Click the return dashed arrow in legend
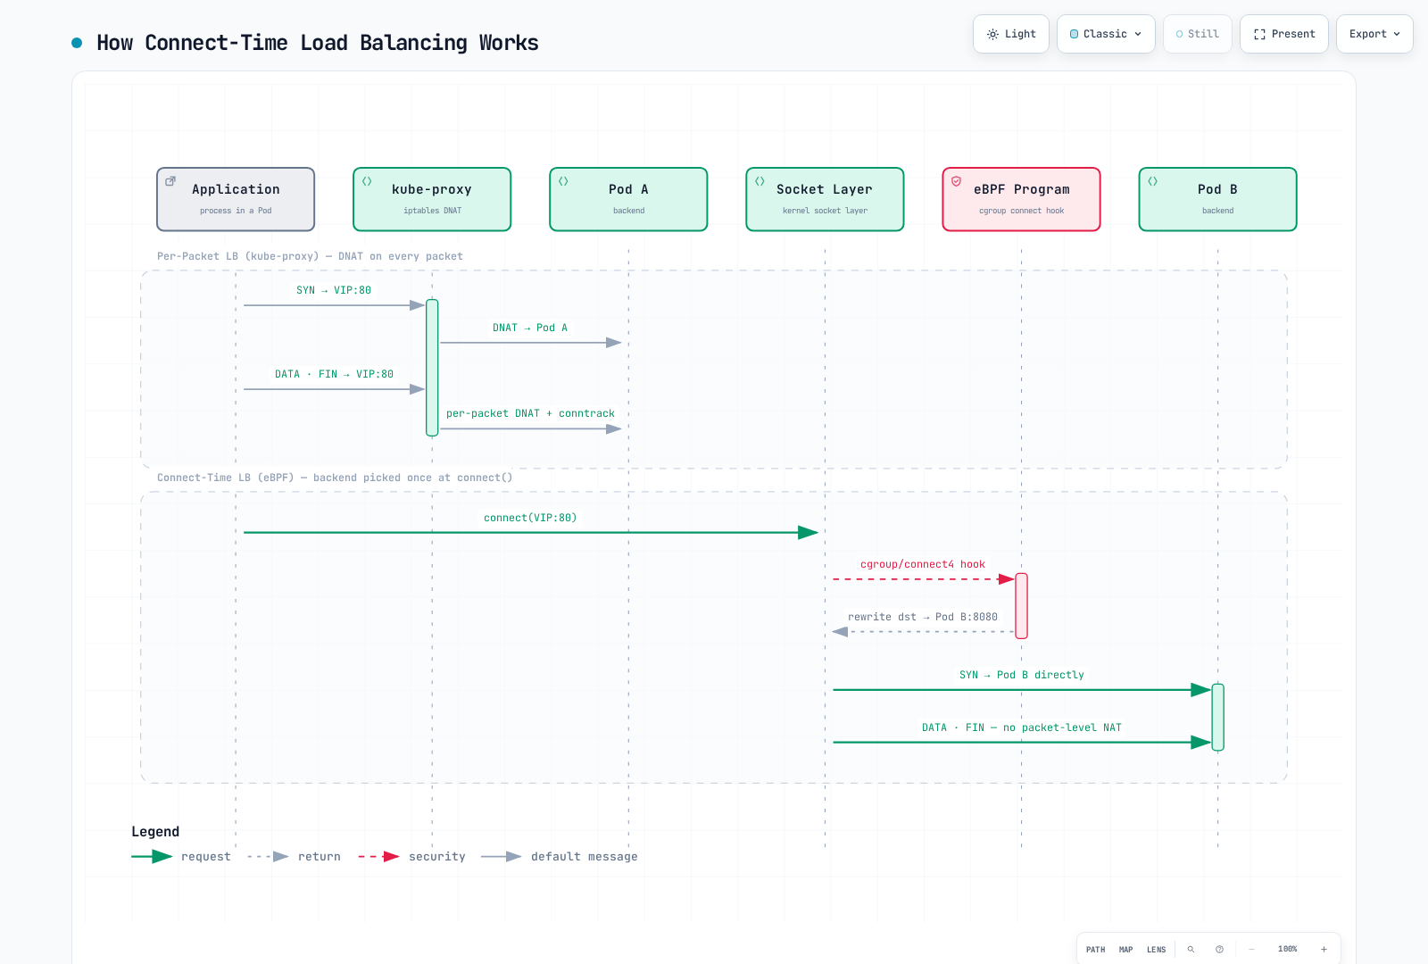 [268, 856]
